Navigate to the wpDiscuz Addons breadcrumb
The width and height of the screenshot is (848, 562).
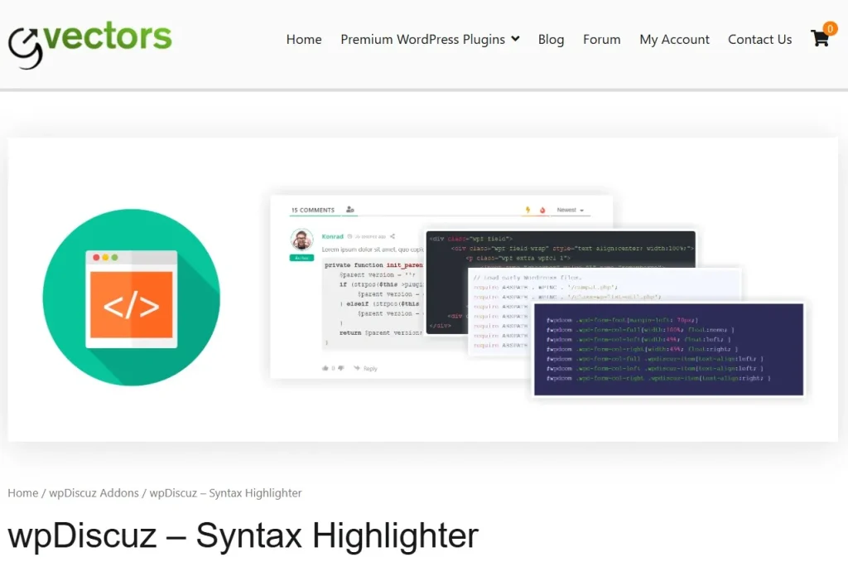click(x=94, y=492)
